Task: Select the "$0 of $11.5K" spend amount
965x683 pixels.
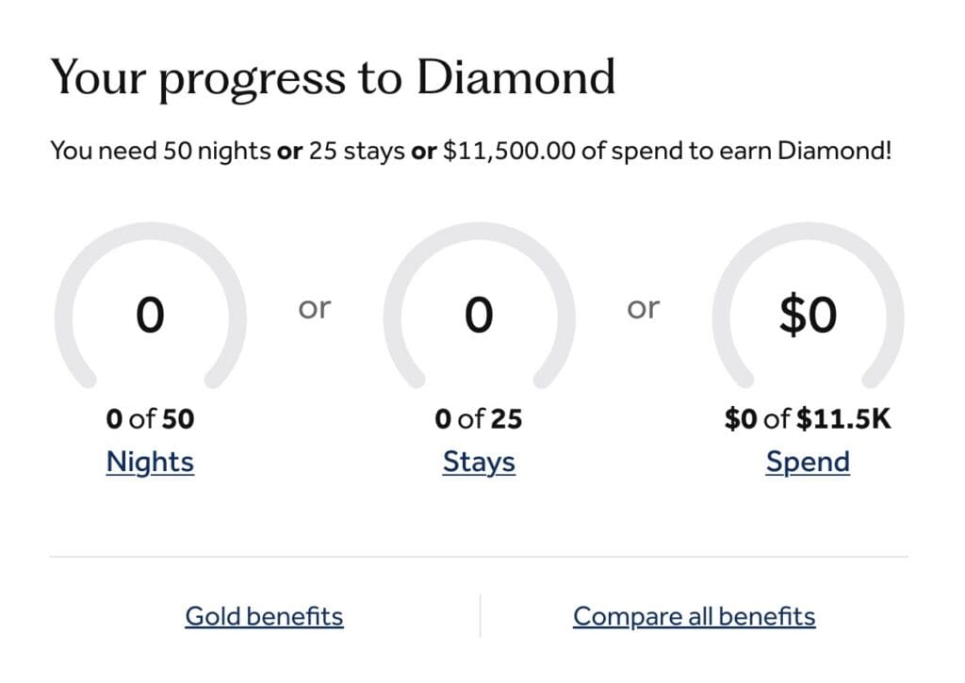Action: (808, 418)
